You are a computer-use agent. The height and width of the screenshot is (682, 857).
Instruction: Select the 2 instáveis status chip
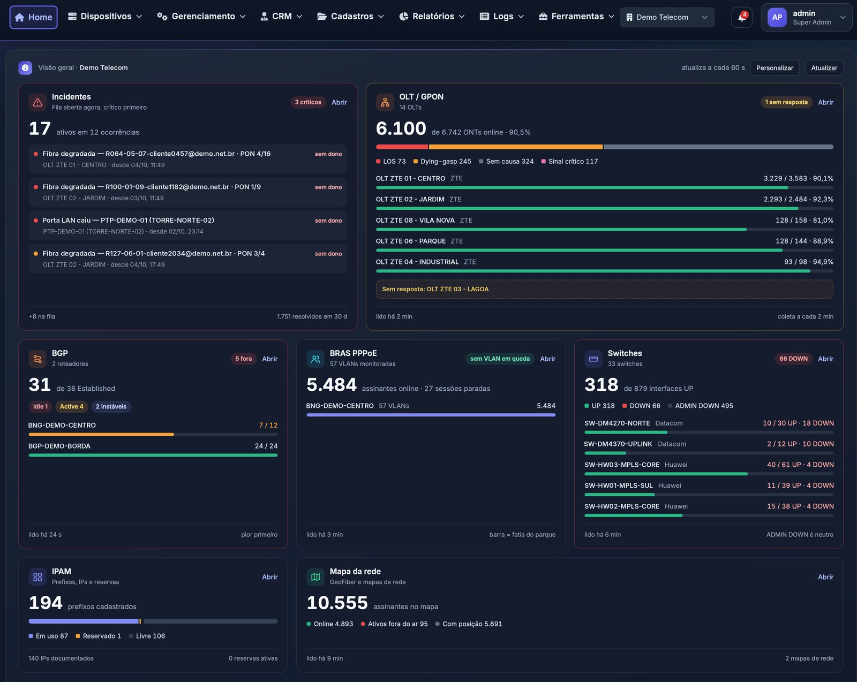[x=111, y=406]
